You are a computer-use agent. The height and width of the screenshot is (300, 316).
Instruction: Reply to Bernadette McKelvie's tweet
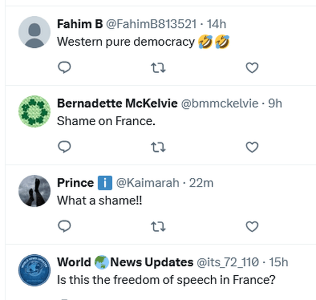[64, 146]
